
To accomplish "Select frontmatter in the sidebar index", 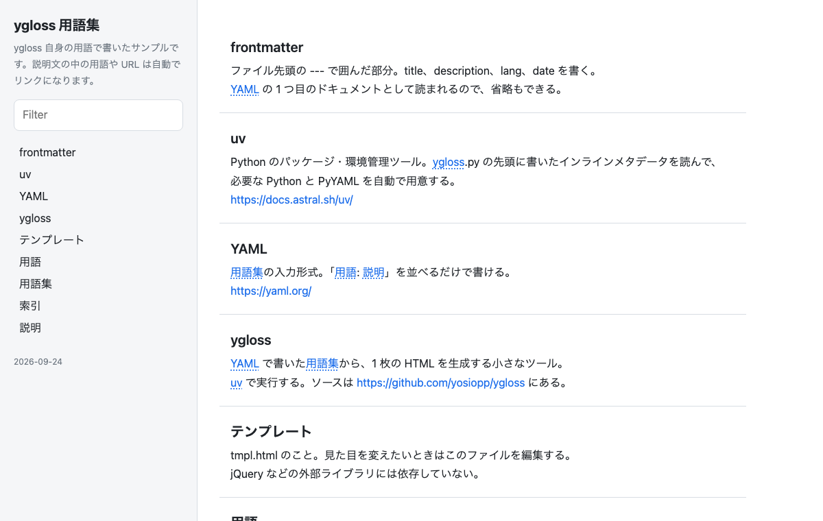I will (47, 152).
